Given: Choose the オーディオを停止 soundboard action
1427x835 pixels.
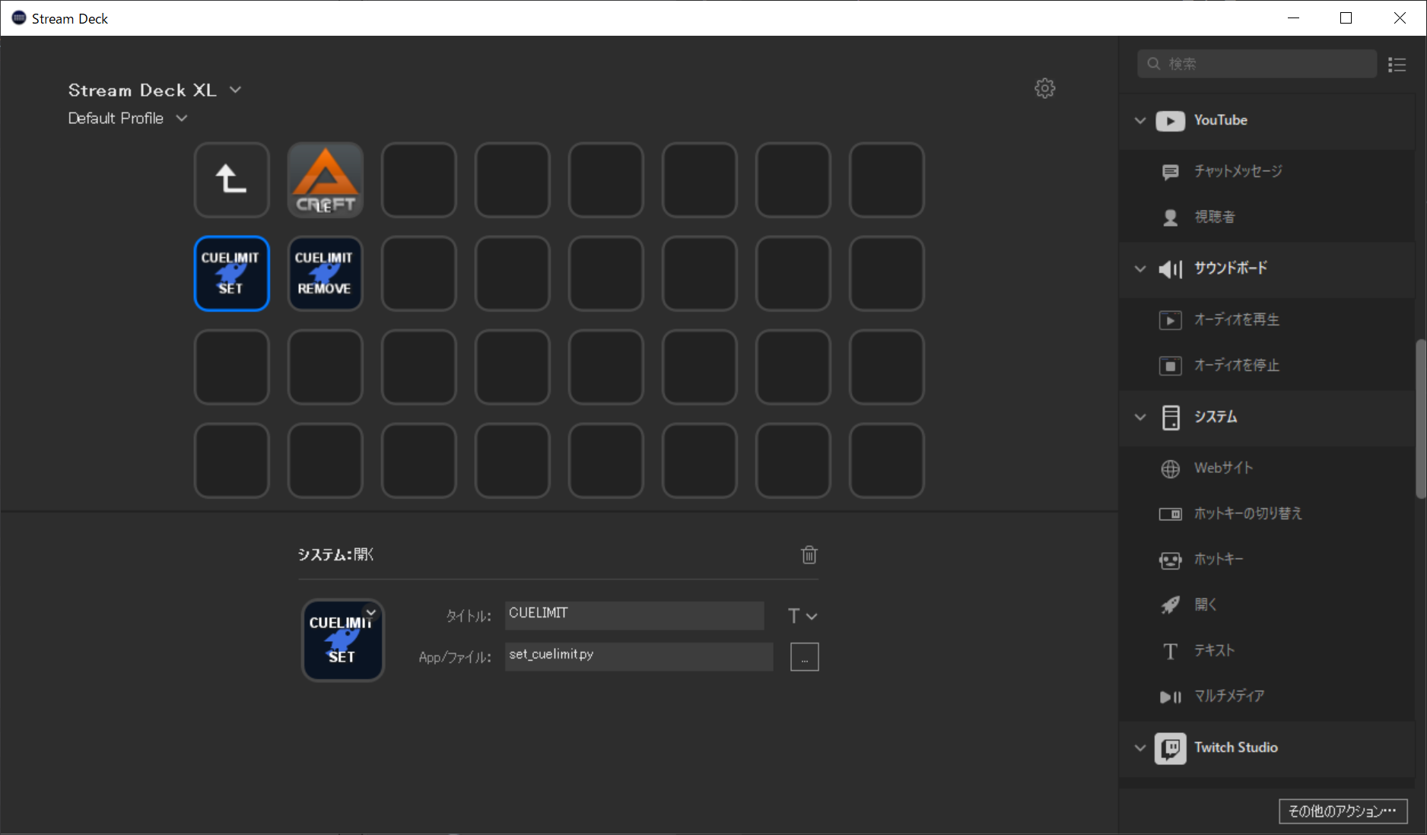Looking at the screenshot, I should click(x=1237, y=365).
